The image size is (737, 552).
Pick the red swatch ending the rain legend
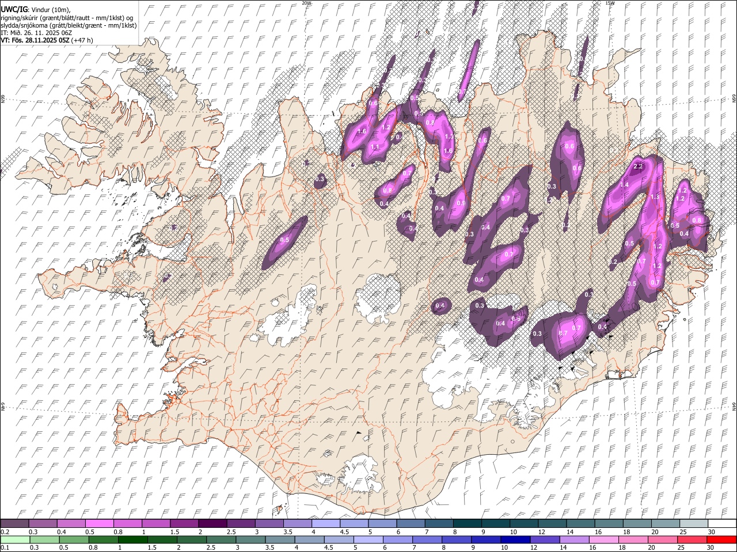click(x=721, y=539)
